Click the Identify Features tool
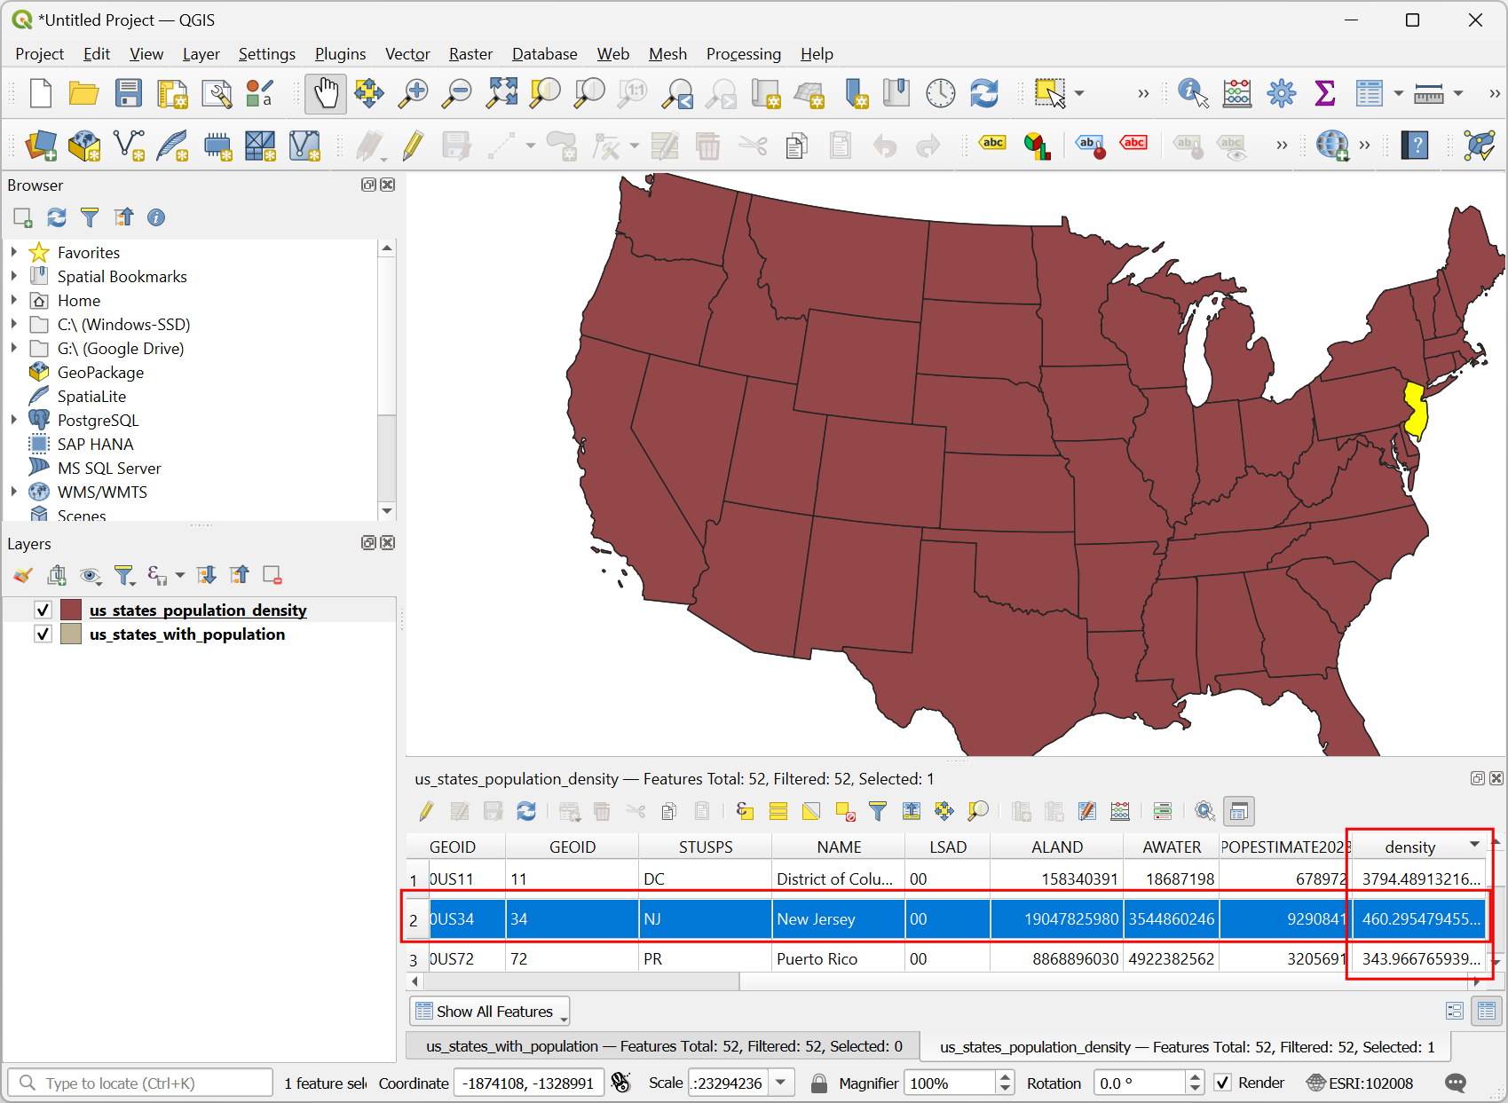The height and width of the screenshot is (1103, 1508). (1192, 93)
